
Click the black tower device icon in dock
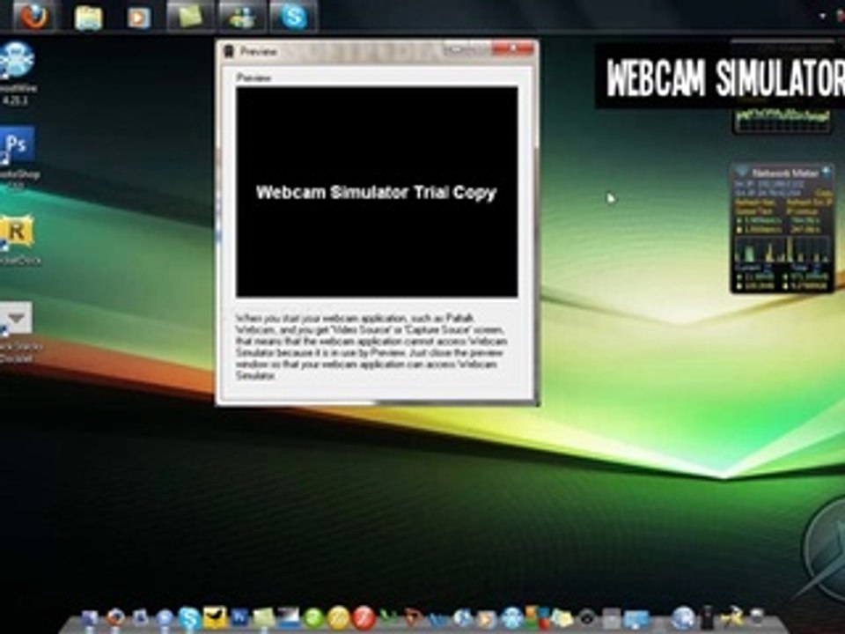(707, 618)
